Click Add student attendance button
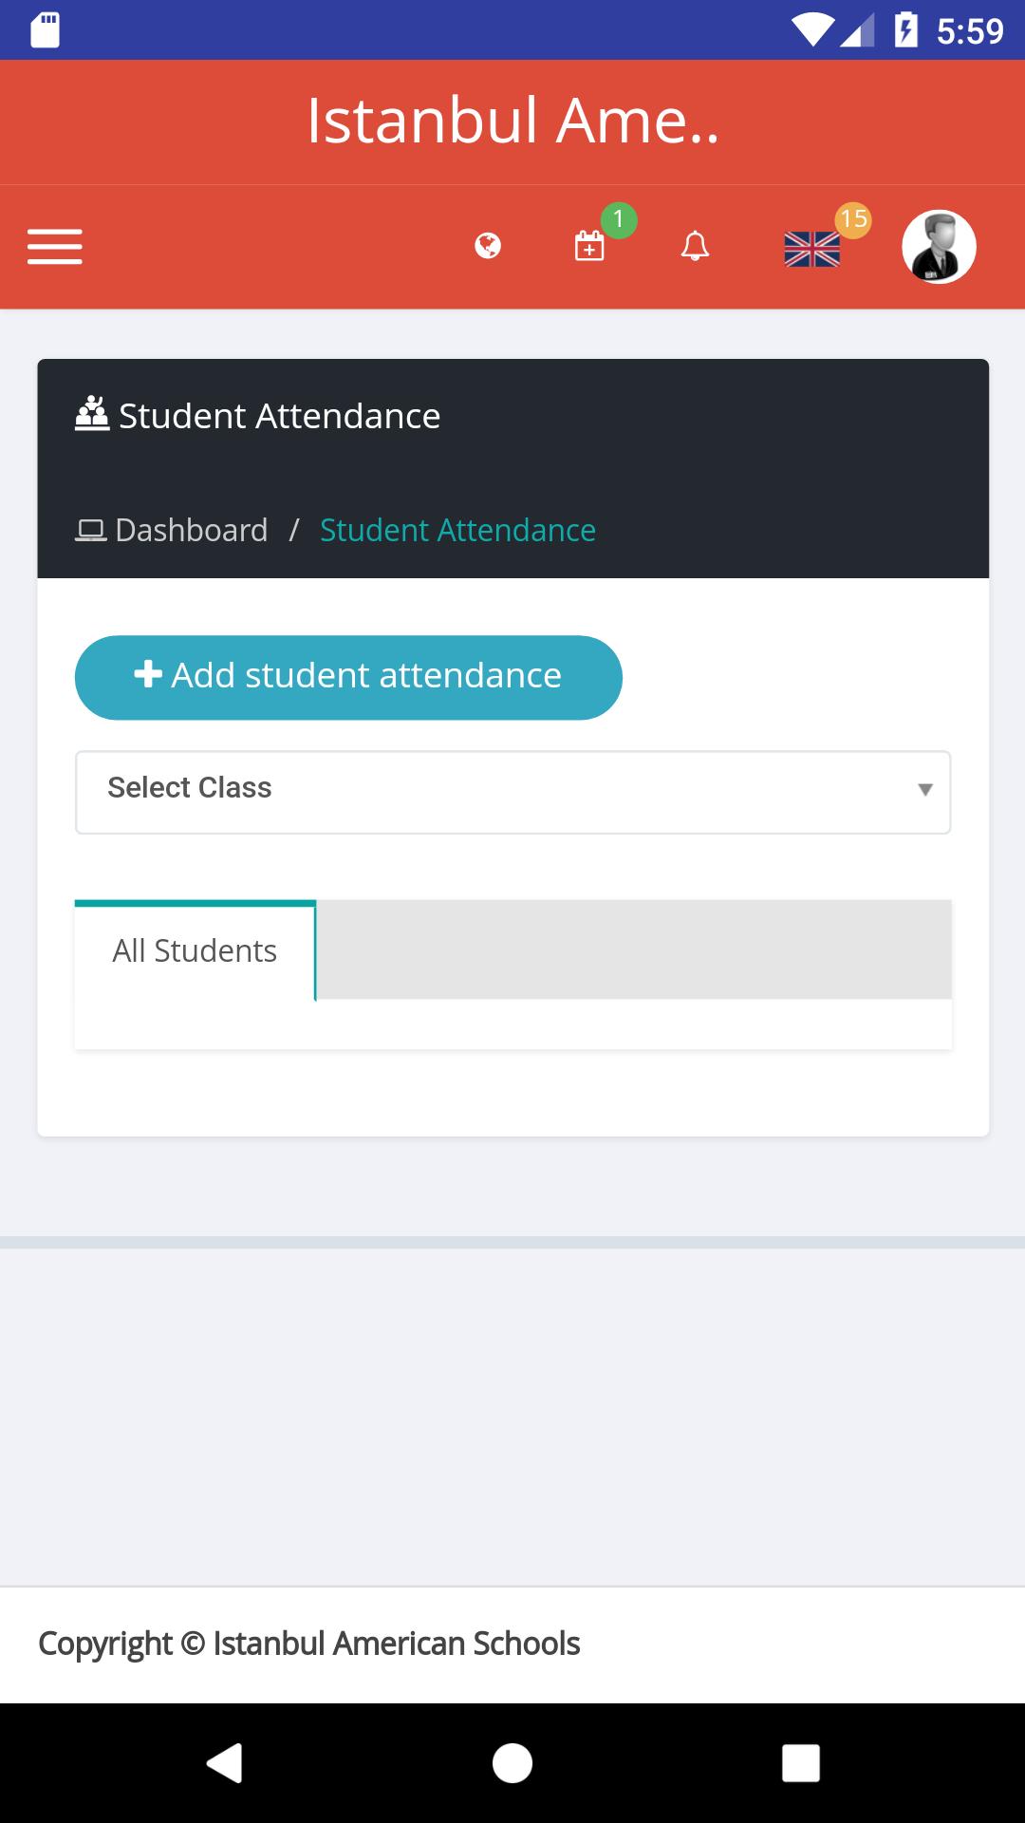 point(348,677)
